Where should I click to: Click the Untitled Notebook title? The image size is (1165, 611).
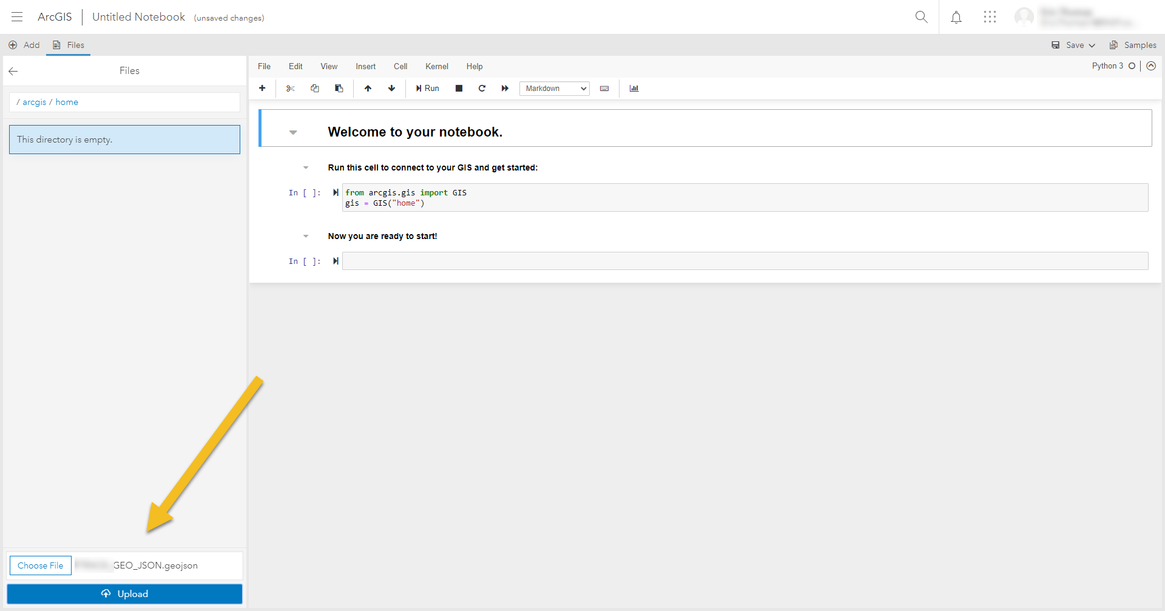tap(139, 17)
